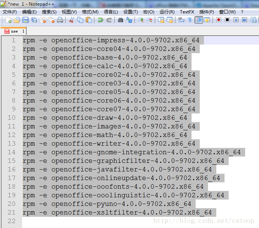This screenshot has width=259, height=228.
Task: Create a new document with New icon
Action: pos(8,20)
